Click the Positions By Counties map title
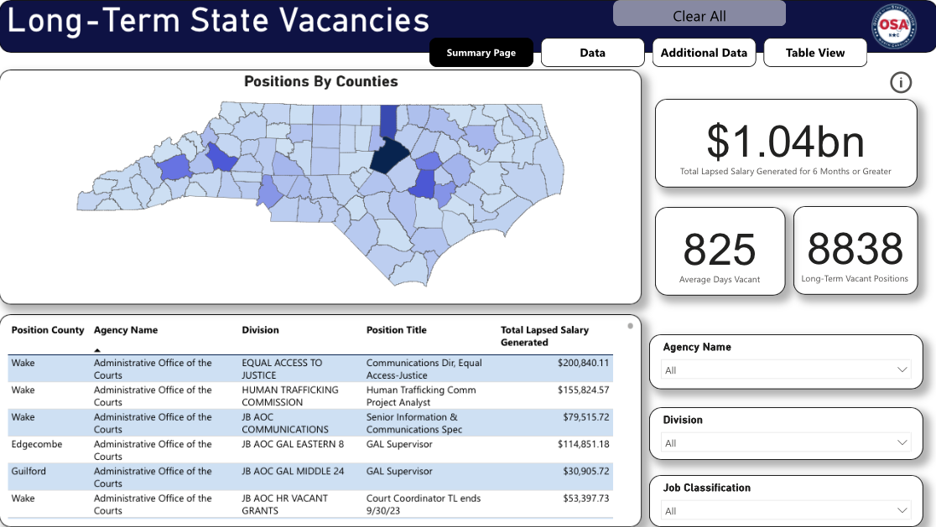The width and height of the screenshot is (936, 527). [321, 81]
